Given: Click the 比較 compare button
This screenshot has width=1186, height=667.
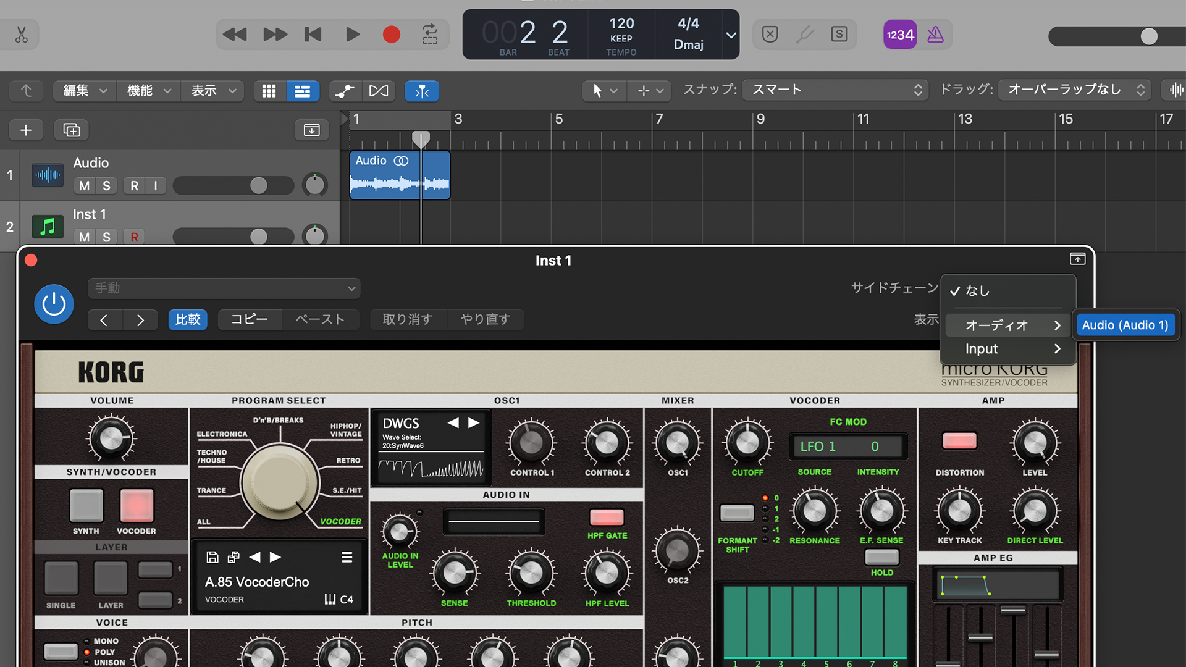Looking at the screenshot, I should coord(188,319).
